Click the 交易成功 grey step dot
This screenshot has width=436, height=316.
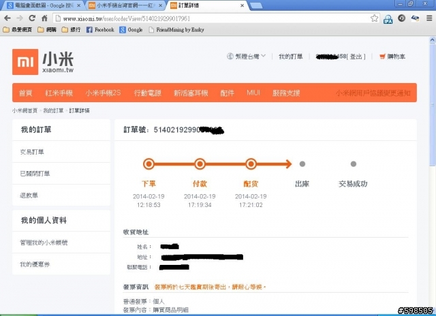point(354,164)
